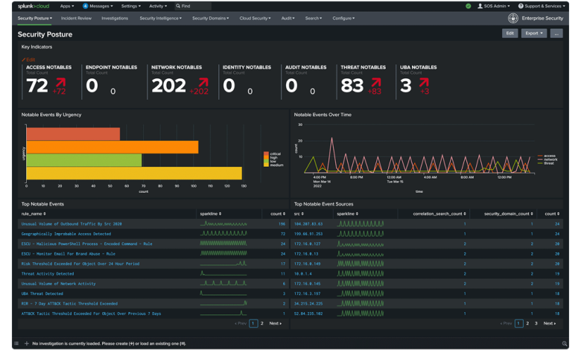Click the messages count badge showing 4

tap(85, 6)
